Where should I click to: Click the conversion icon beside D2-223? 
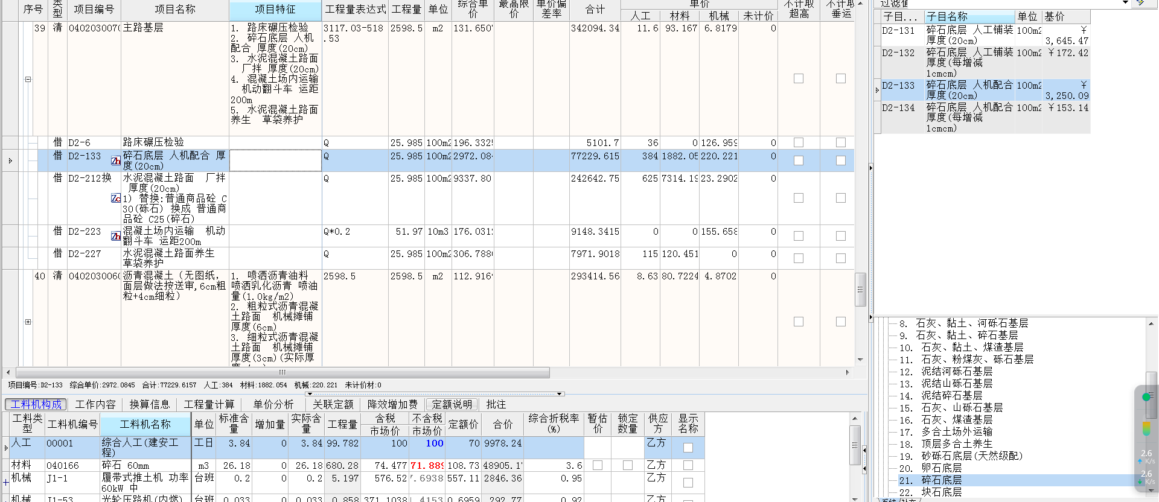[115, 236]
